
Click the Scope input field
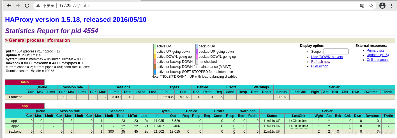[336, 52]
